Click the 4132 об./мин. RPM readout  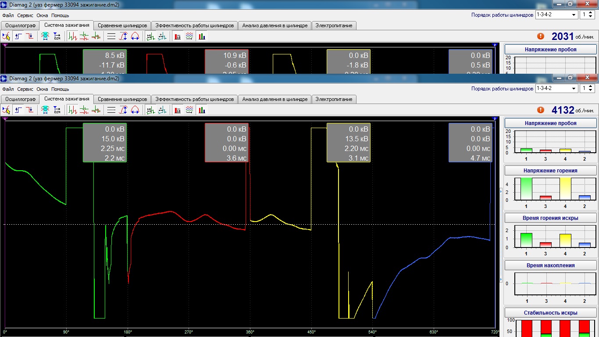pos(573,110)
